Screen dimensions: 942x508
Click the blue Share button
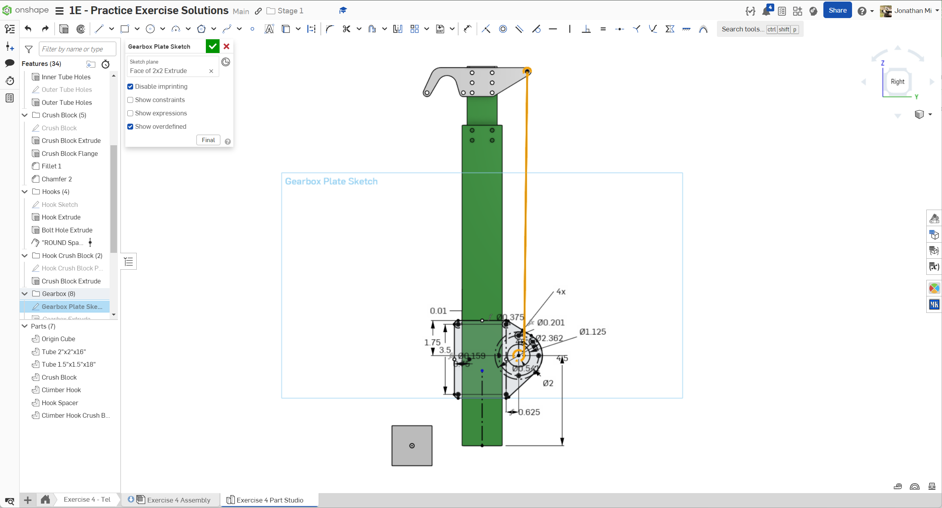click(837, 11)
